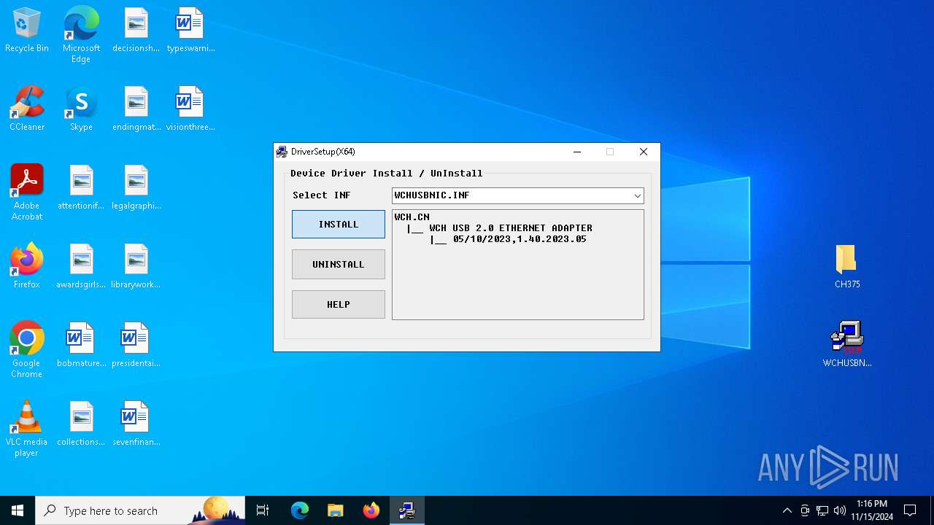
Task: Open File Explorer from the taskbar
Action: (335, 510)
